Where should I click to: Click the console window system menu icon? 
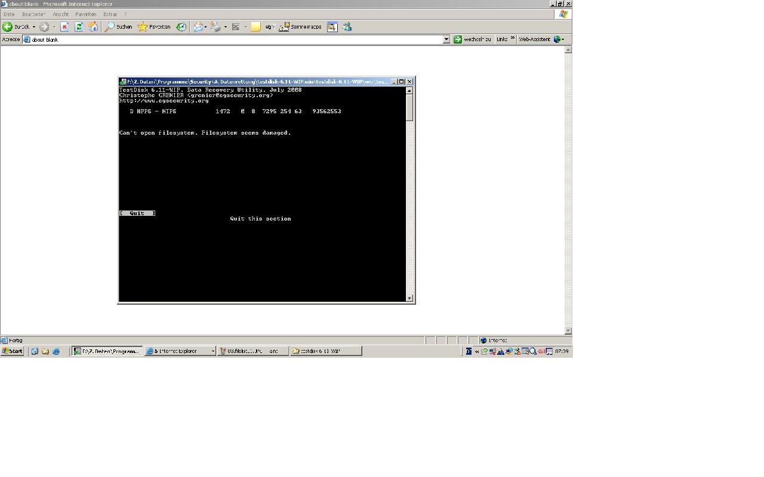coord(123,82)
